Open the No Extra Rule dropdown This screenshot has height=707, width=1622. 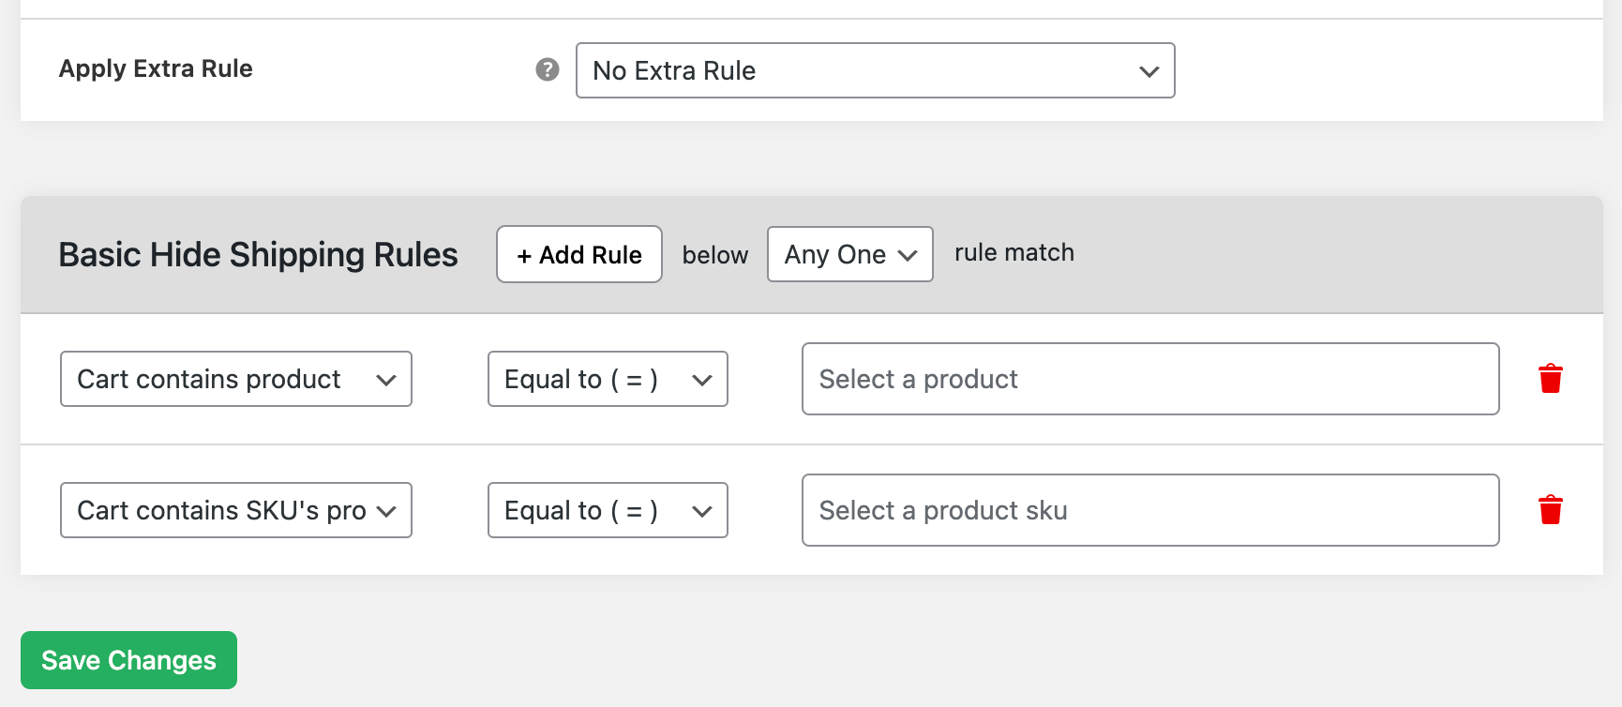click(x=874, y=70)
